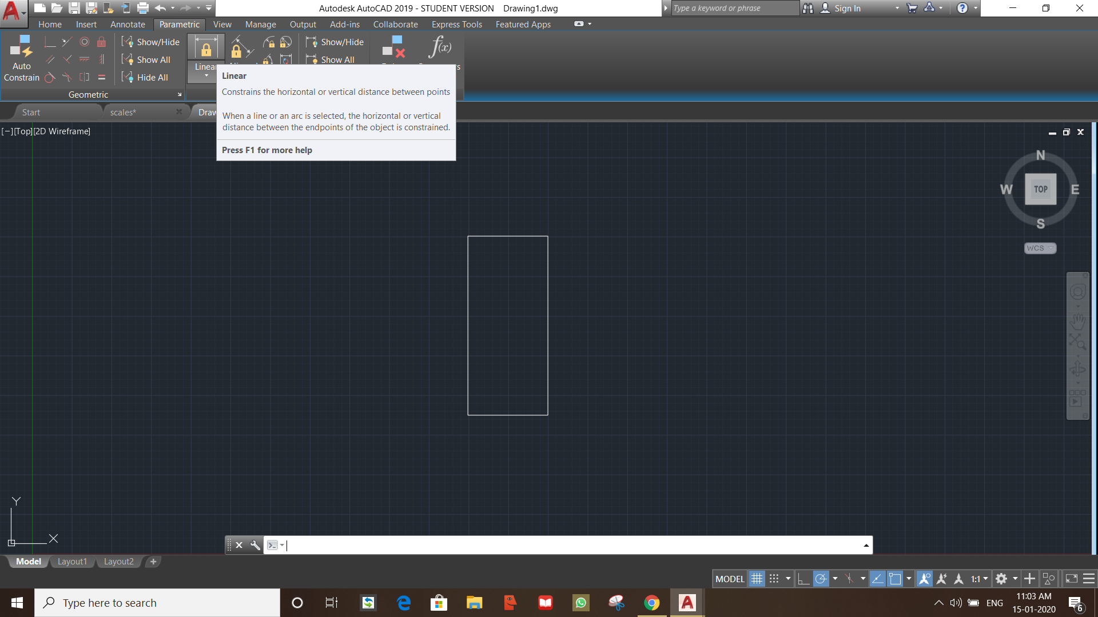The image size is (1098, 617).
Task: Click geometric Show/Hide constraints button
Action: pyautogui.click(x=151, y=42)
